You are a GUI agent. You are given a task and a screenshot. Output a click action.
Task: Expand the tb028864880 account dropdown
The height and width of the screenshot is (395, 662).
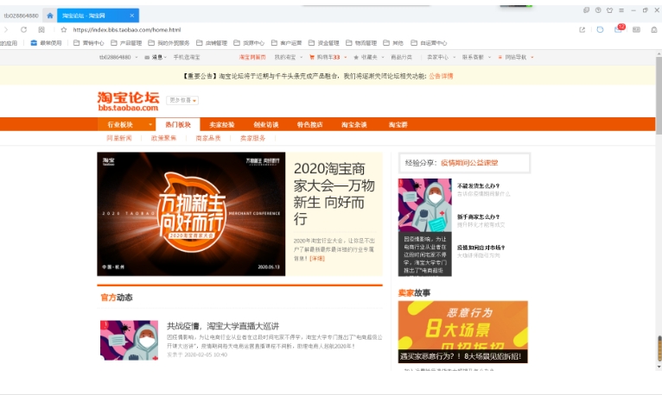point(118,57)
